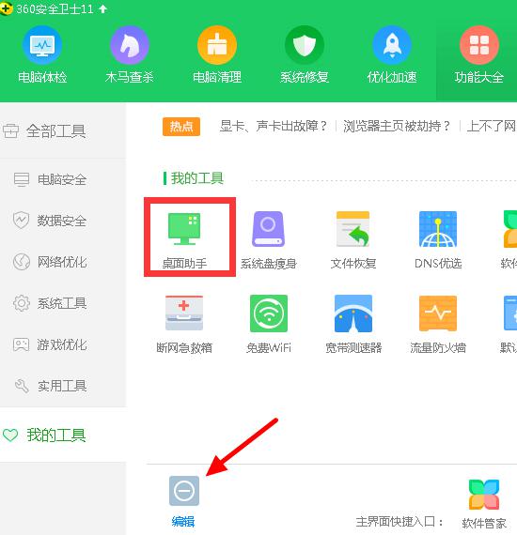Select 实用工具 category

(x=63, y=386)
